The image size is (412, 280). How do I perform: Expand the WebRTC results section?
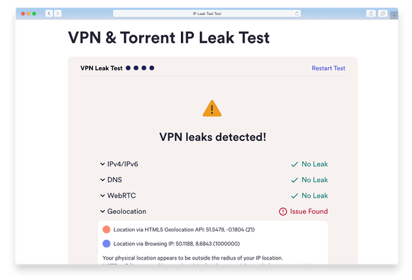[102, 195]
